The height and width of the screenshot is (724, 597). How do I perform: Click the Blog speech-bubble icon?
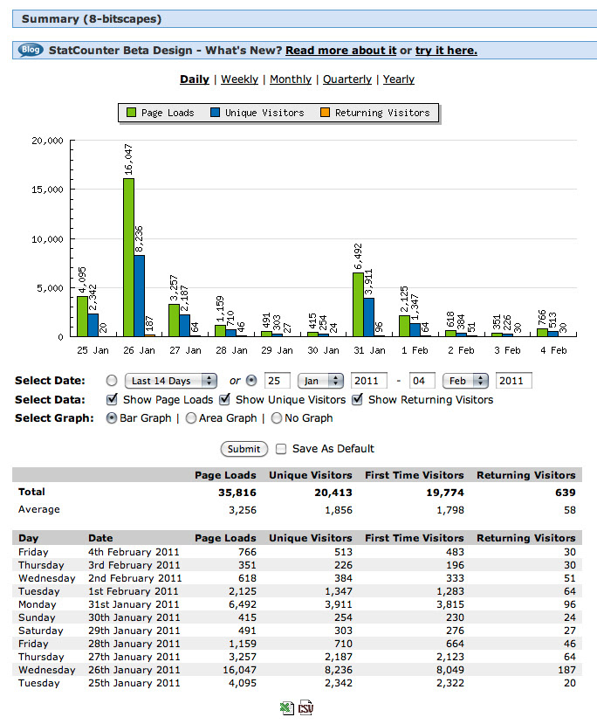pyautogui.click(x=31, y=50)
